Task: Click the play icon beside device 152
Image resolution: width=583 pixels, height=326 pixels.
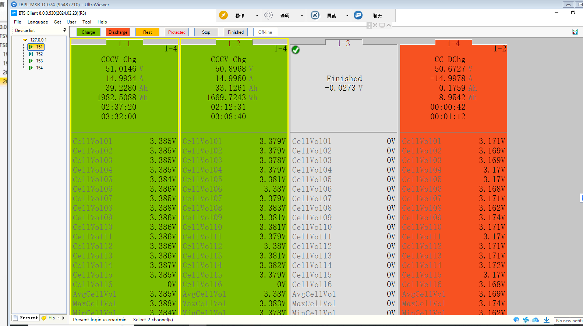Action: (x=31, y=54)
